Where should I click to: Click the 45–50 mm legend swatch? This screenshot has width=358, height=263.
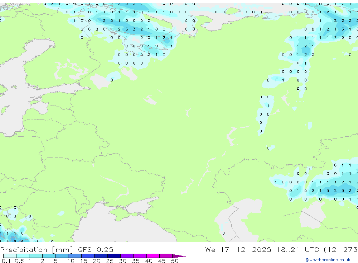click(166, 256)
